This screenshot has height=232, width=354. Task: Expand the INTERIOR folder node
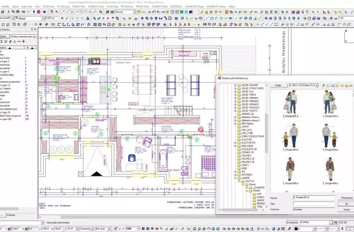(x=235, y=174)
